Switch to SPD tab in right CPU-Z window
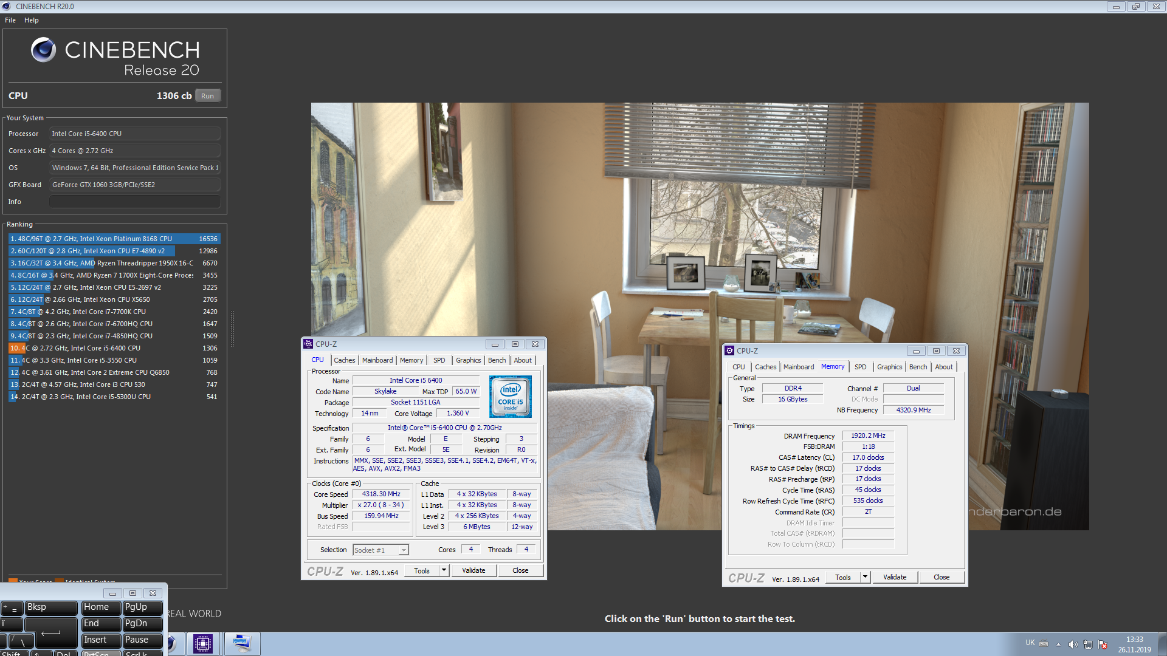This screenshot has height=656, width=1167. point(860,367)
